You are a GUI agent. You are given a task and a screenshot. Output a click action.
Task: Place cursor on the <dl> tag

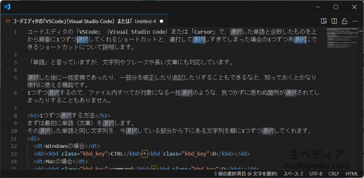click(34, 139)
